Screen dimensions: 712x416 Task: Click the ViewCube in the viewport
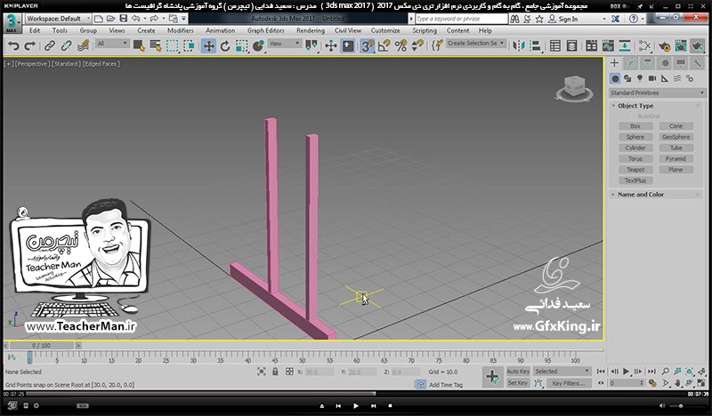(x=574, y=88)
